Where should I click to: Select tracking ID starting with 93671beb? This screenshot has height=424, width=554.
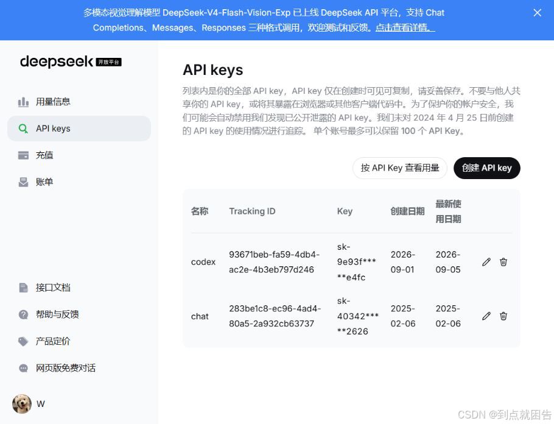(274, 262)
